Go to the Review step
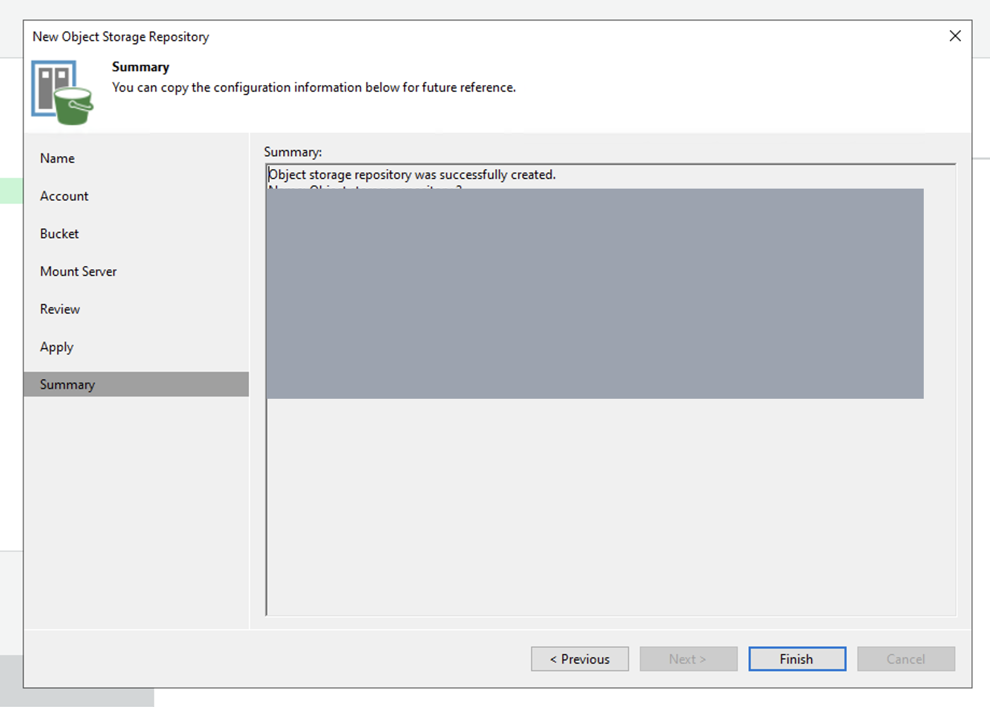 (60, 309)
